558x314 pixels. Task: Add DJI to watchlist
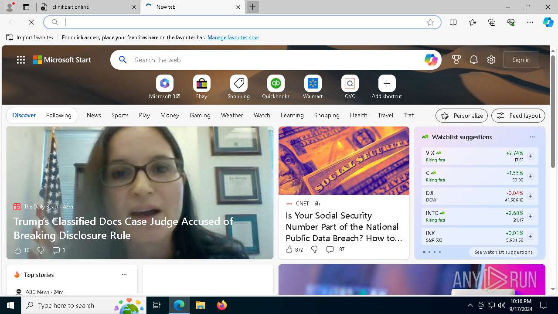531,196
